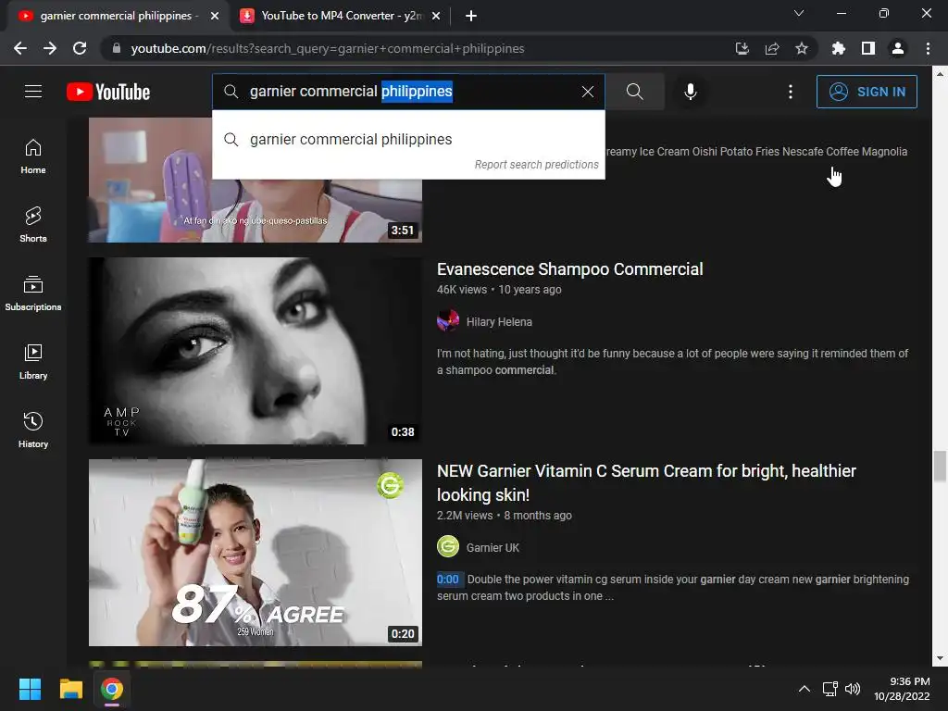Go back in browser history
The width and height of the screenshot is (948, 711).
tap(20, 48)
